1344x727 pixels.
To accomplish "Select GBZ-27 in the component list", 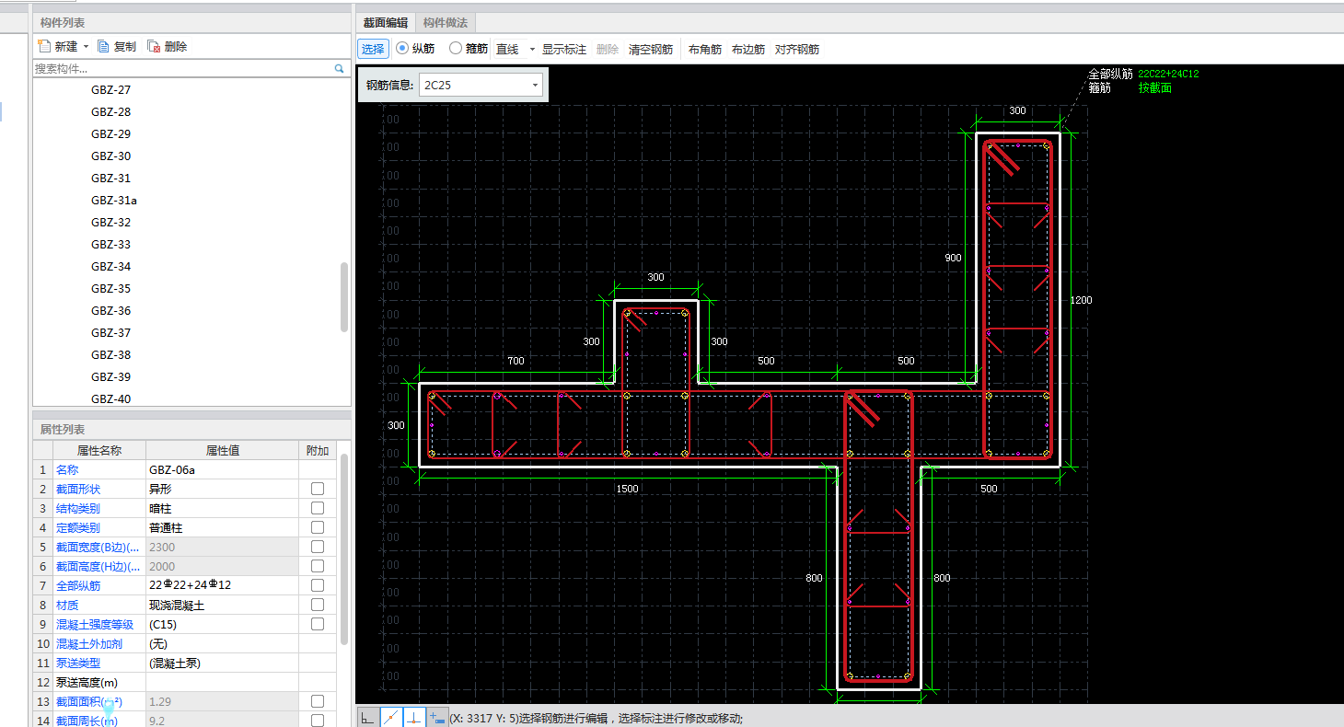I will pos(111,90).
